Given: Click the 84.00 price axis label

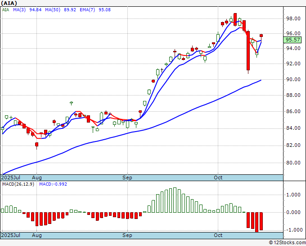Looking at the screenshot, I should (x=293, y=128).
